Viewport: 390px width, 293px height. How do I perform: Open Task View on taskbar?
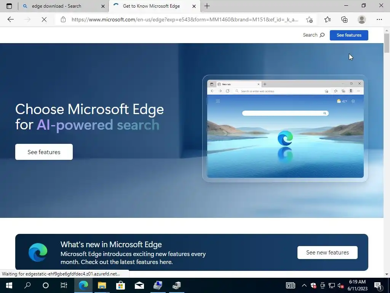(64, 285)
